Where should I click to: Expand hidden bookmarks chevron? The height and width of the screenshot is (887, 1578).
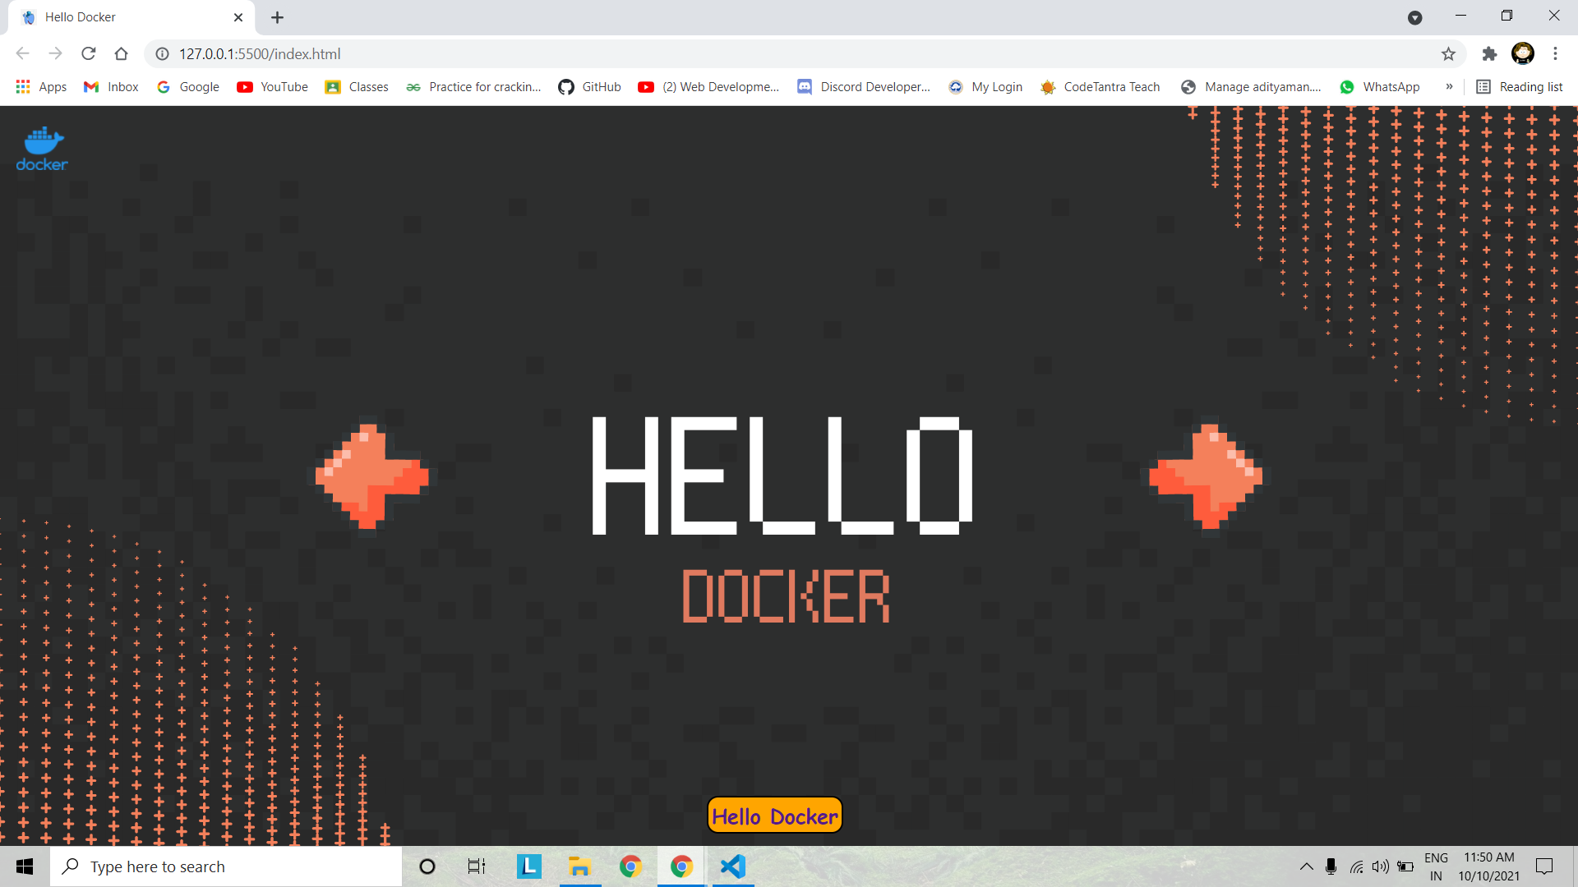1449,87
